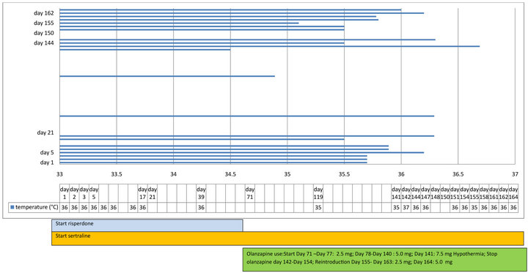The width and height of the screenshot is (528, 273).
Task: Click table column header 'day 147'
Action: [425, 193]
